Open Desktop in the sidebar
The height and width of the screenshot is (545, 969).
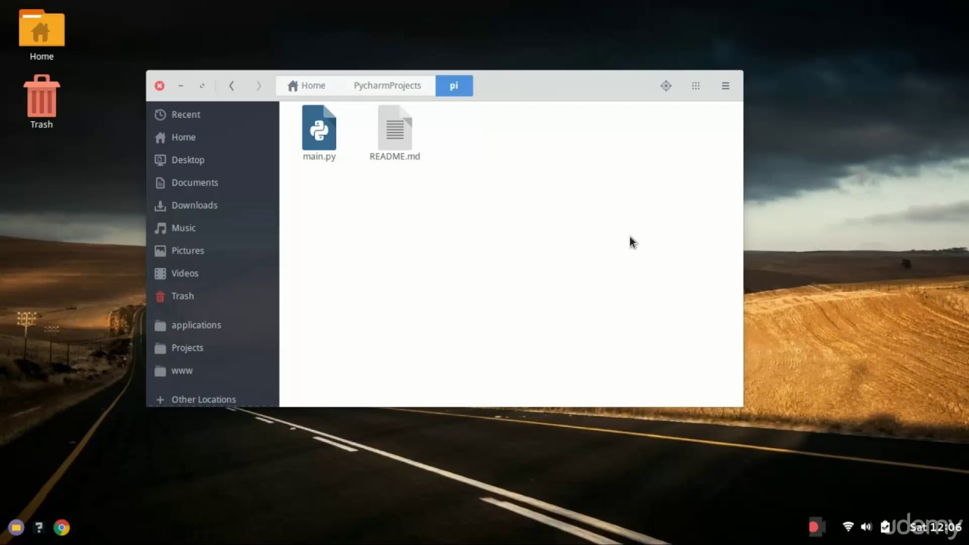[x=213, y=160]
